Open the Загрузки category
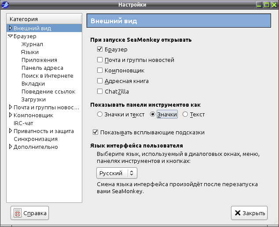Screen dimensions: 279x227 (33, 99)
